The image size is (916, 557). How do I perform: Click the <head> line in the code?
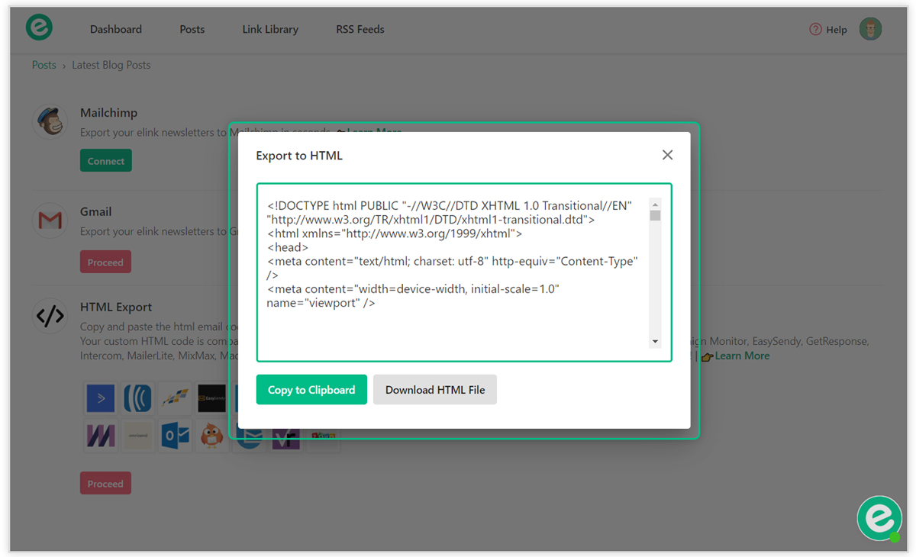(x=288, y=247)
